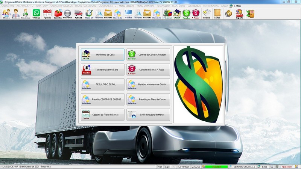The height and width of the screenshot is (169, 301).
Task: Click Pesquisa icon beside Menu OS
Action: (99, 14)
